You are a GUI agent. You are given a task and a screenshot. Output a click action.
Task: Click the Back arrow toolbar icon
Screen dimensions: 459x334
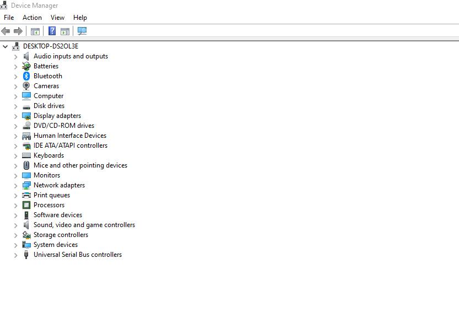(6, 31)
